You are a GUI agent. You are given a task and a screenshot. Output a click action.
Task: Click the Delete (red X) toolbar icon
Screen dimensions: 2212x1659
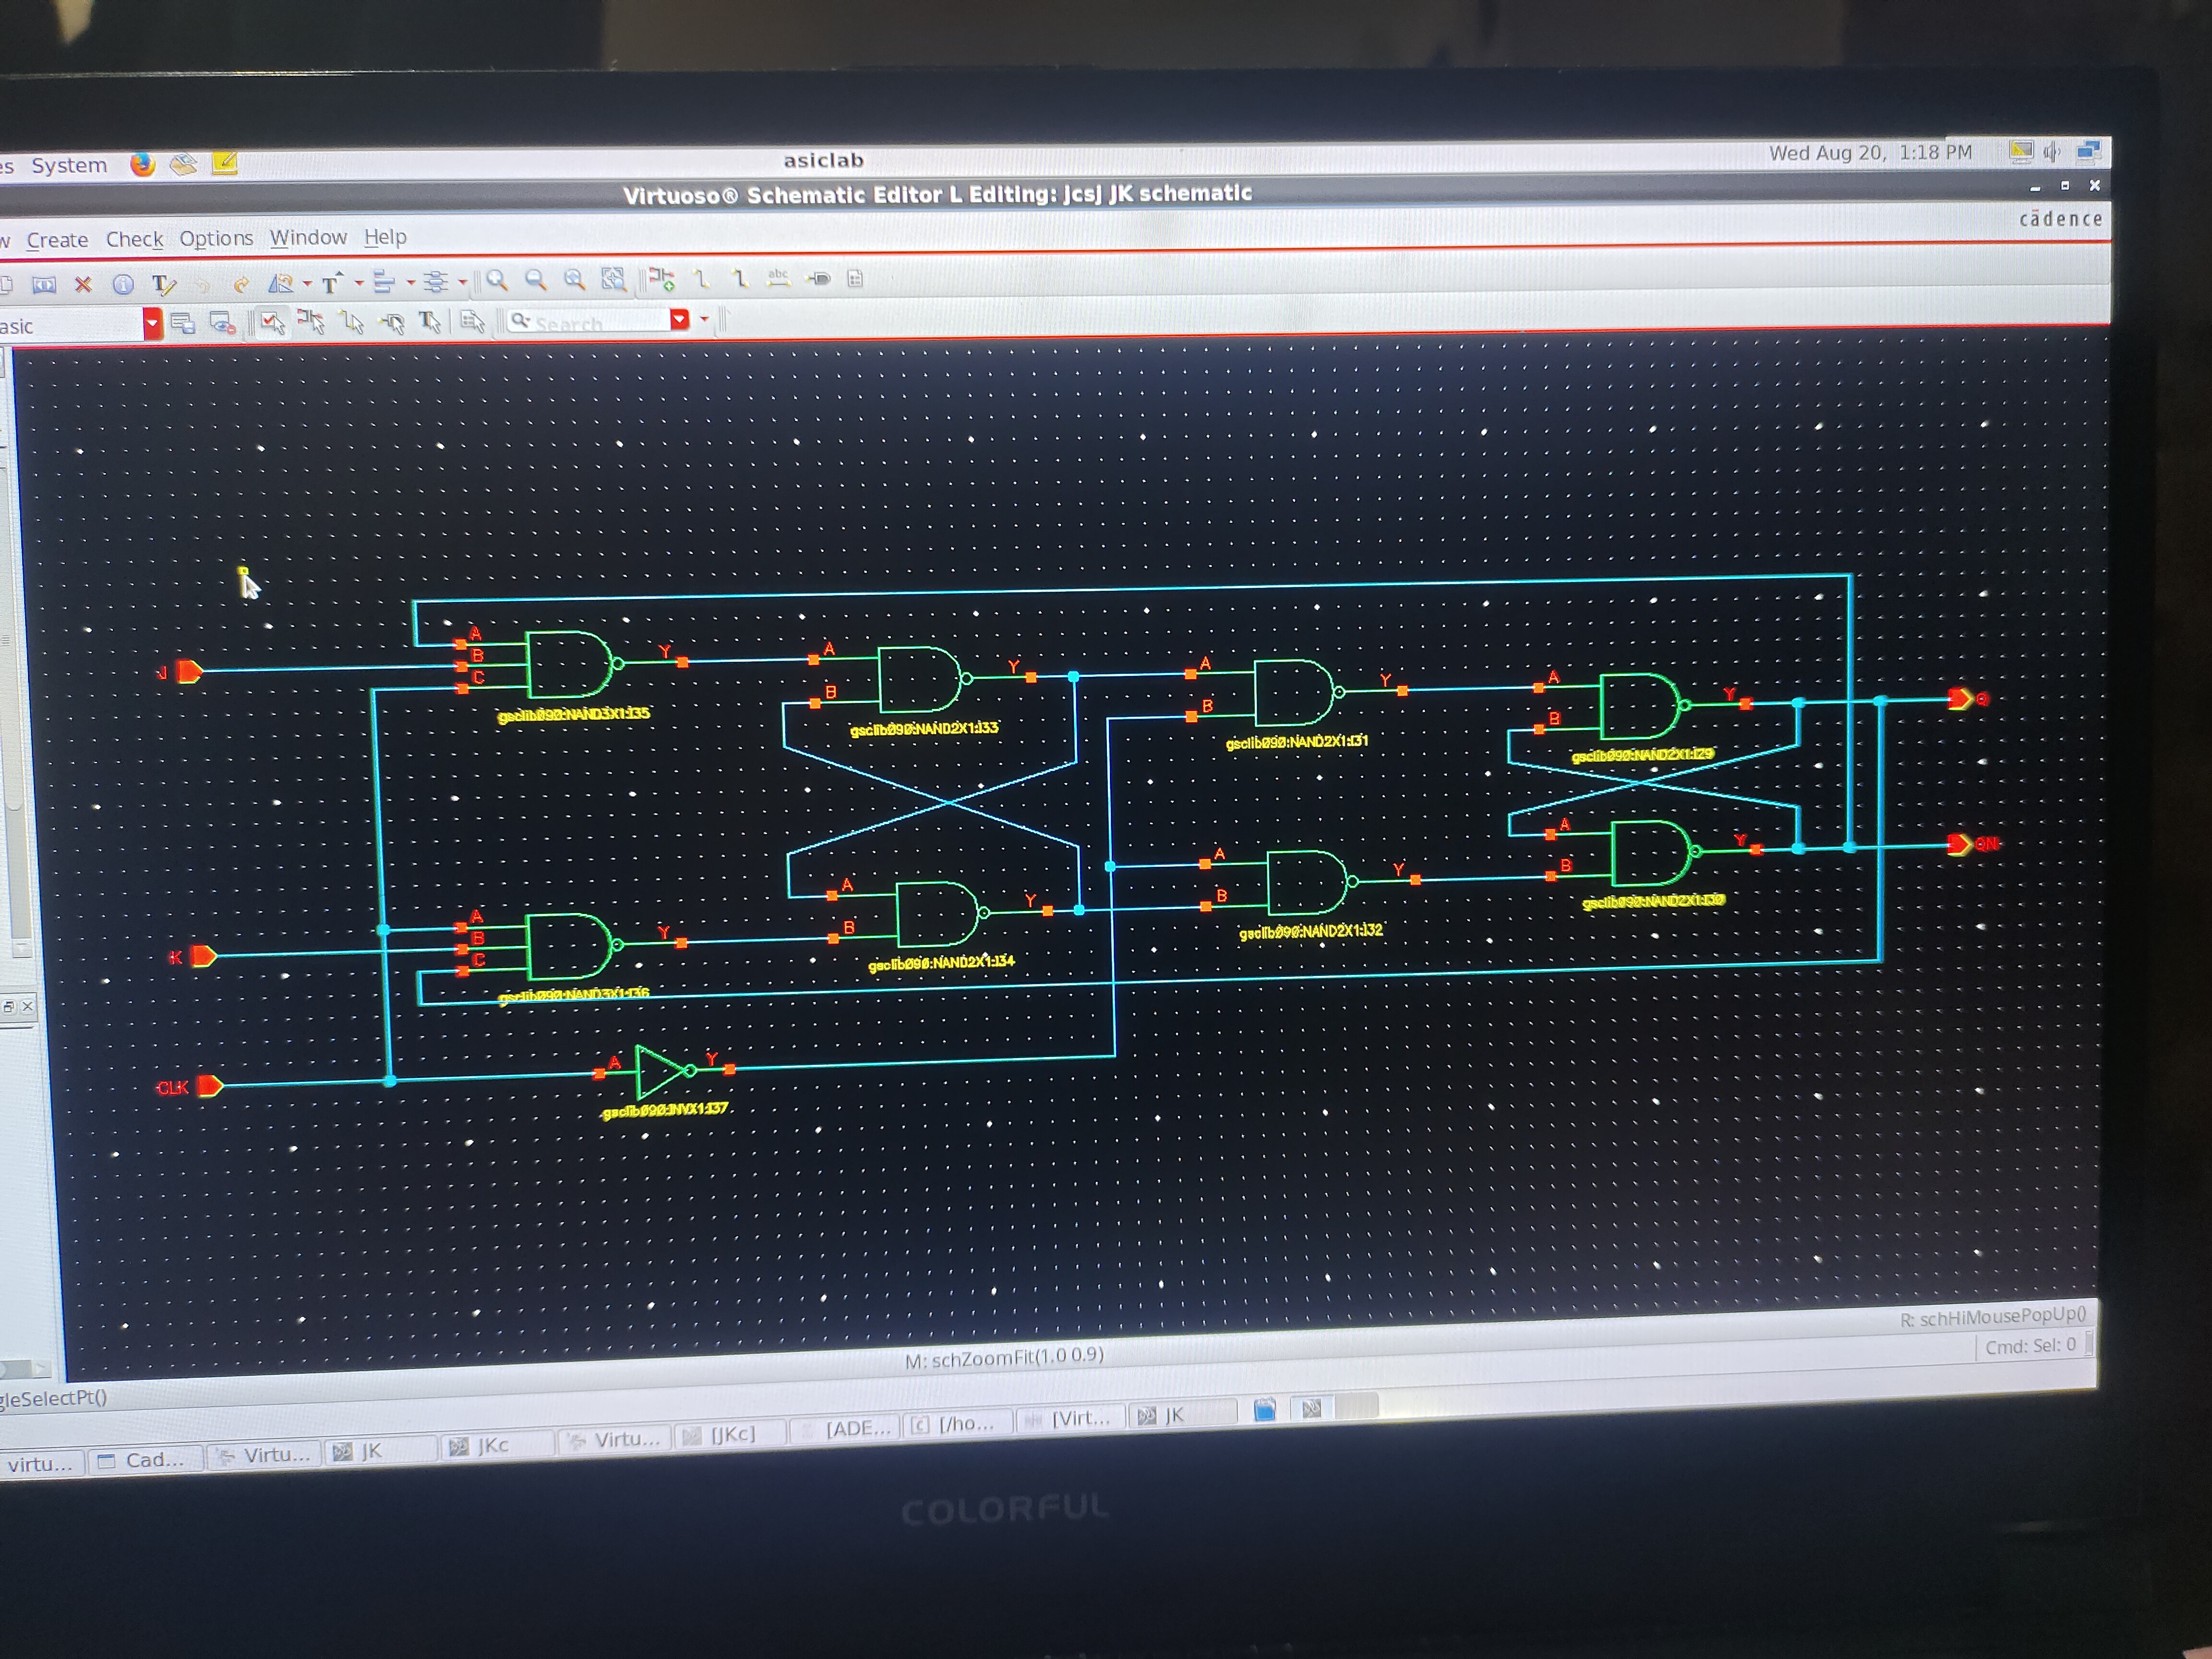(84, 285)
